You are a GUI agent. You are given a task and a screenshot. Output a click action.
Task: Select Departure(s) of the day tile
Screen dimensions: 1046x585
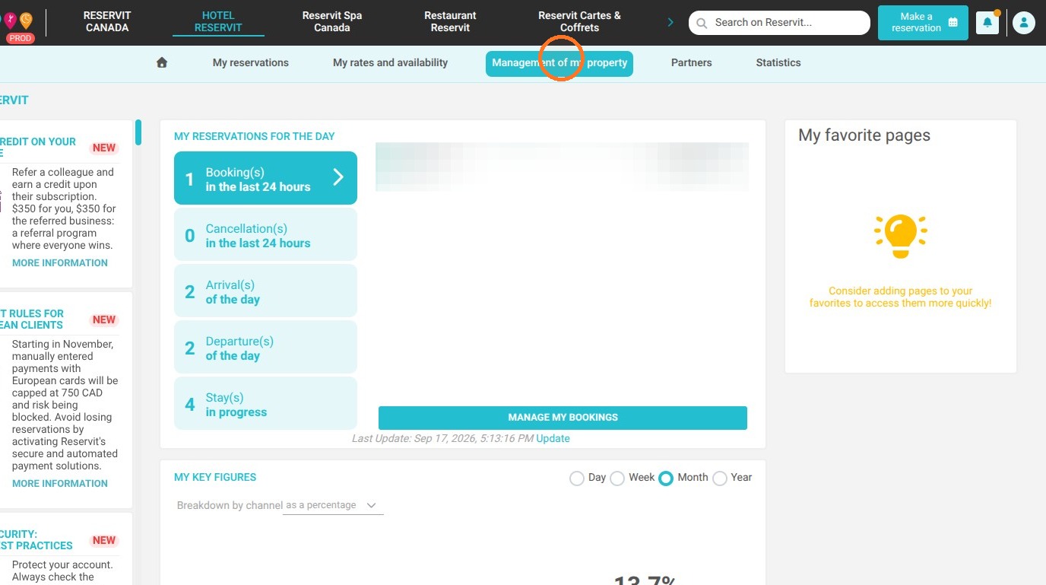(265, 347)
